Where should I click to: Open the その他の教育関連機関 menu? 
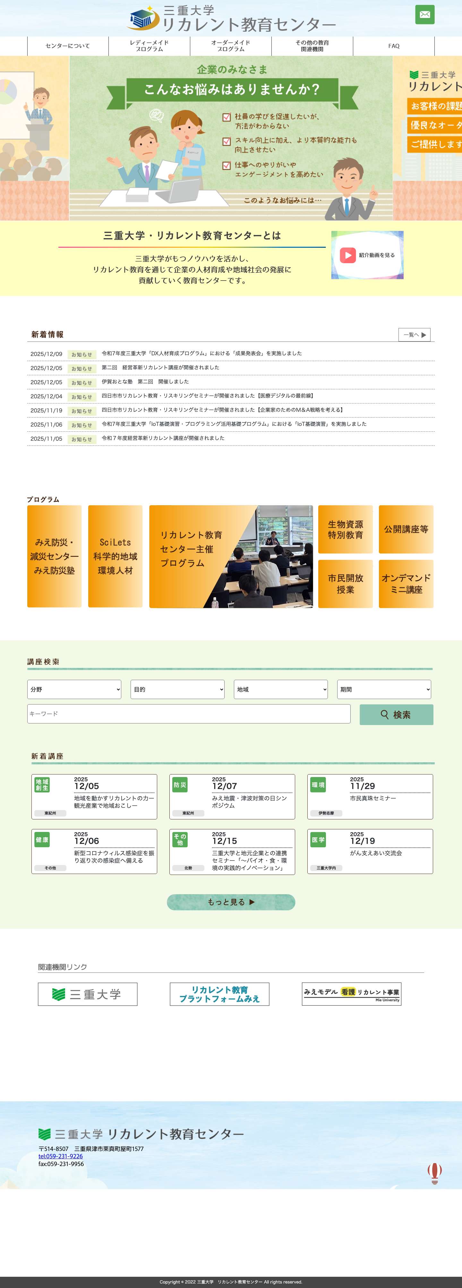coord(312,46)
